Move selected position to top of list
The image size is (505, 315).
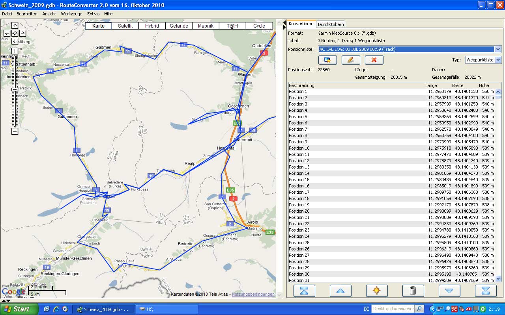click(x=304, y=291)
